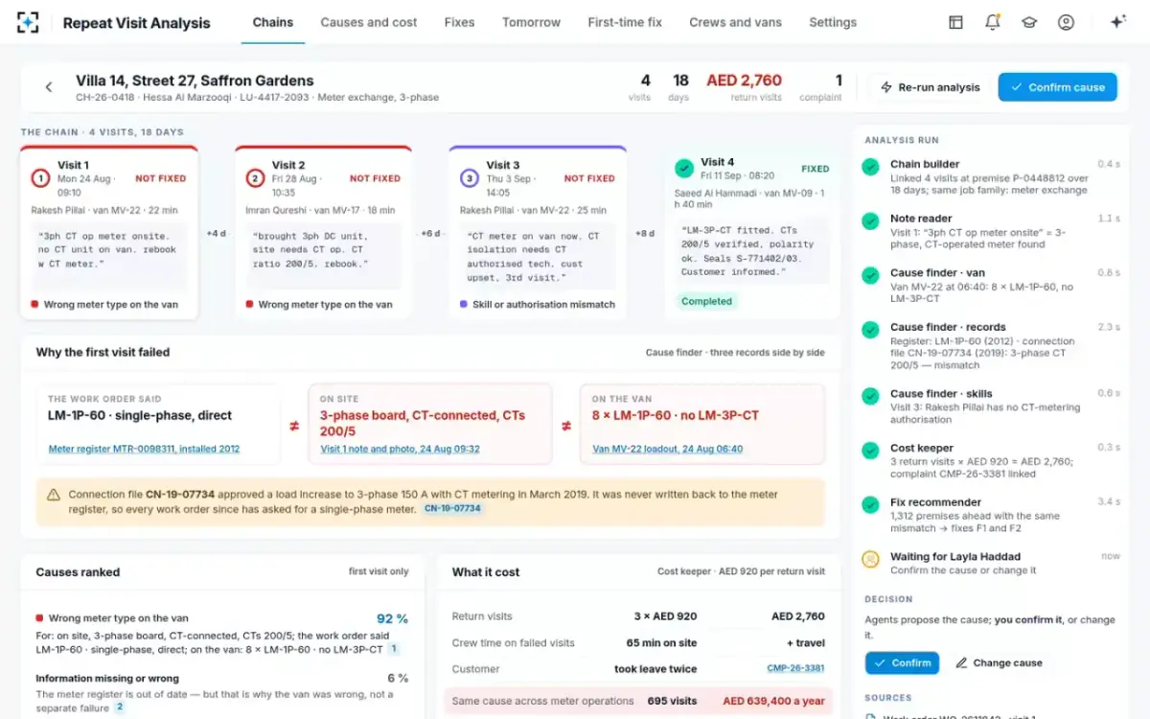The width and height of the screenshot is (1150, 719).
Task: Click the +4 d gap between visits
Action: click(x=217, y=233)
